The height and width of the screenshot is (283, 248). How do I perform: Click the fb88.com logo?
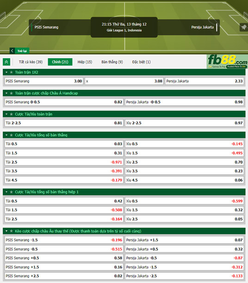(x=227, y=62)
